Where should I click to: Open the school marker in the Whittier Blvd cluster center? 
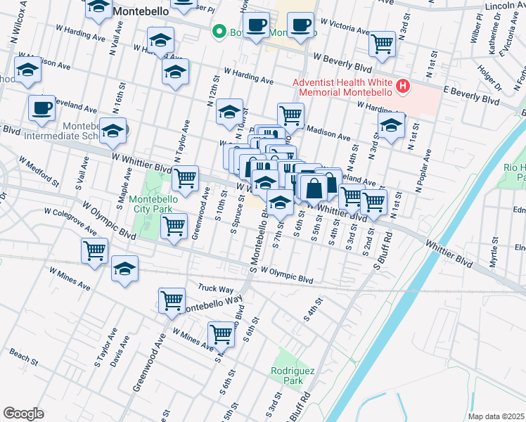pyautogui.click(x=265, y=186)
